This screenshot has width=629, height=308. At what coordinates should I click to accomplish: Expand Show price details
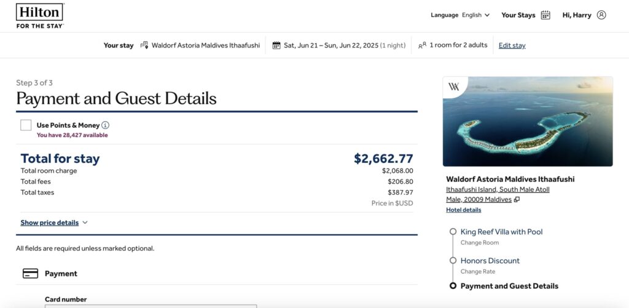pos(49,223)
